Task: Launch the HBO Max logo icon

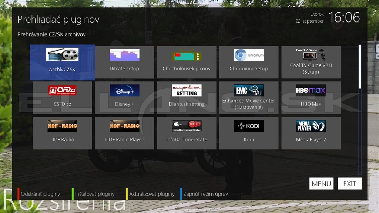Action: [311, 90]
